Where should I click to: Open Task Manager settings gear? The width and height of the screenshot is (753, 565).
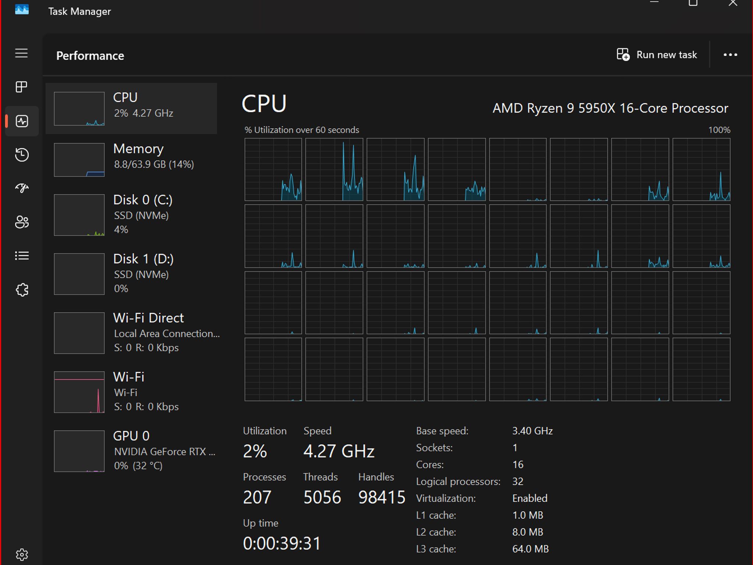tap(22, 554)
